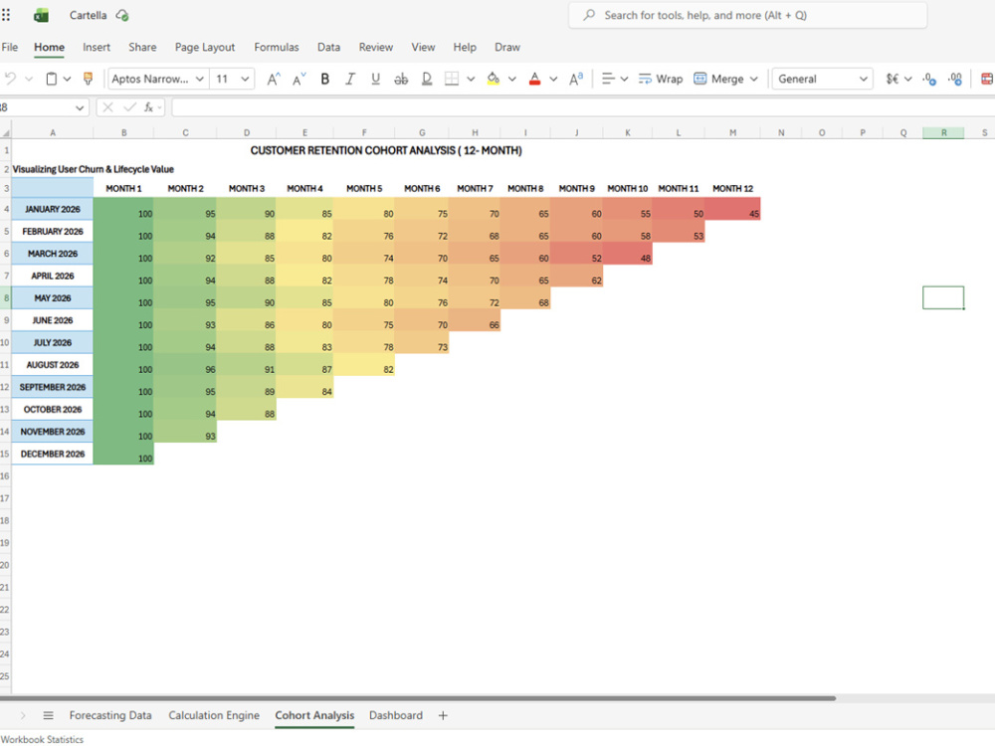The width and height of the screenshot is (995, 746).
Task: Select column R header
Action: [943, 132]
